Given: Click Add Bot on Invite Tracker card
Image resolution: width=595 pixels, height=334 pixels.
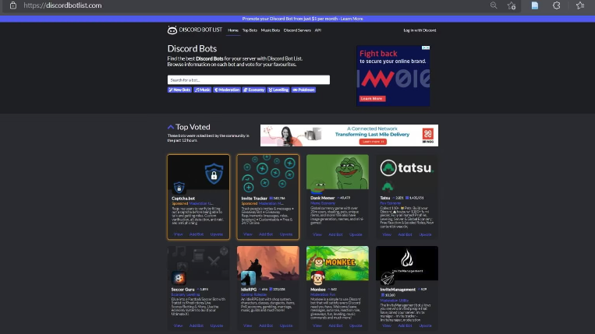Looking at the screenshot, I should pos(266,234).
